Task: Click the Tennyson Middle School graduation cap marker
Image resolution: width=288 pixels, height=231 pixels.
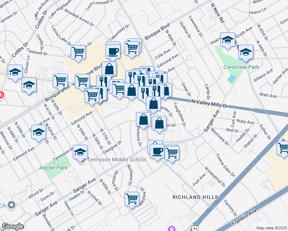Action: 80,152
